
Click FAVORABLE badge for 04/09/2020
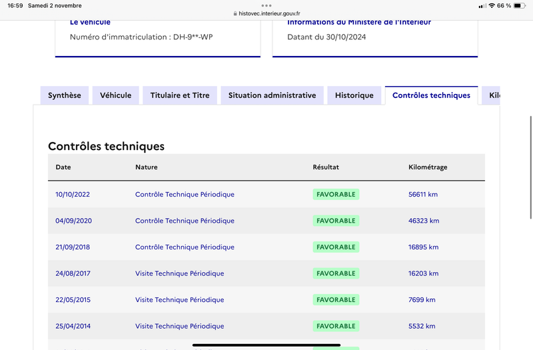(336, 221)
